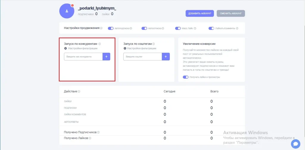Click info icon beside Настройки продвижения
305x150 pixels.
101,28
